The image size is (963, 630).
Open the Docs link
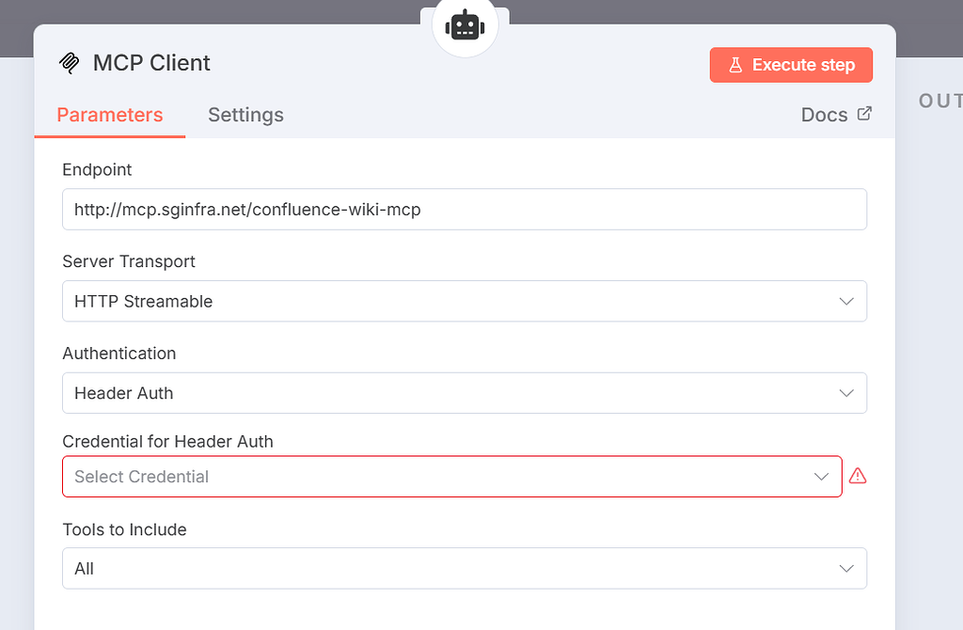click(824, 114)
